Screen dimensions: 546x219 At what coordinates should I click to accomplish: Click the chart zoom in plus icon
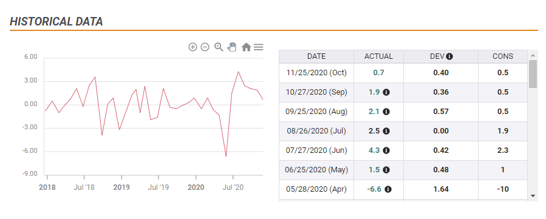coord(193,47)
